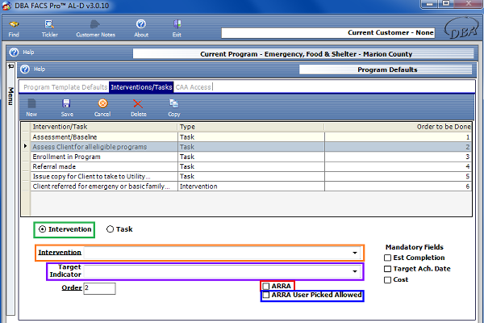Click the order value 3 in Enrollment row
Screen dimensions: 484x323
tap(468, 157)
